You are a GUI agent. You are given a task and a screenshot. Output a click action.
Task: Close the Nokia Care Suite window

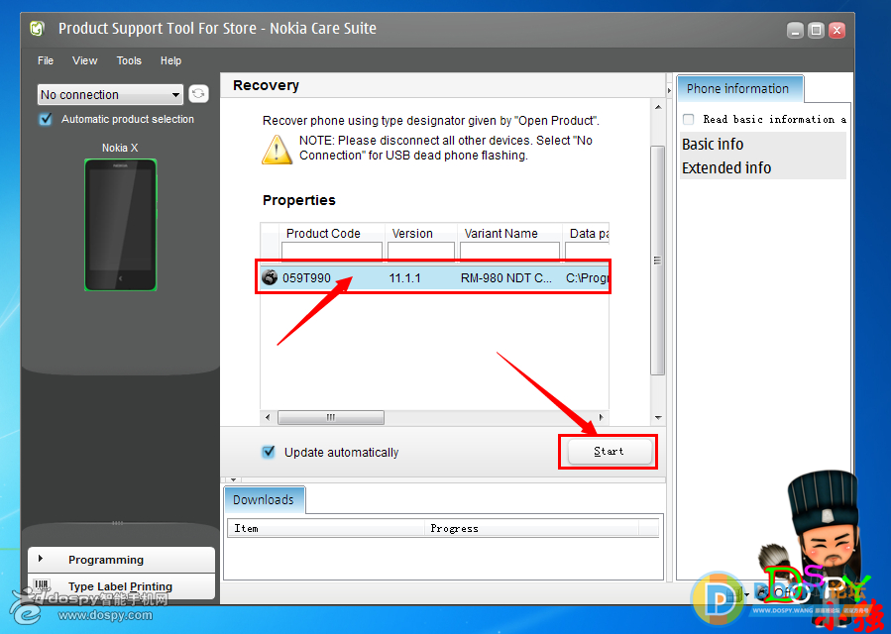click(837, 30)
